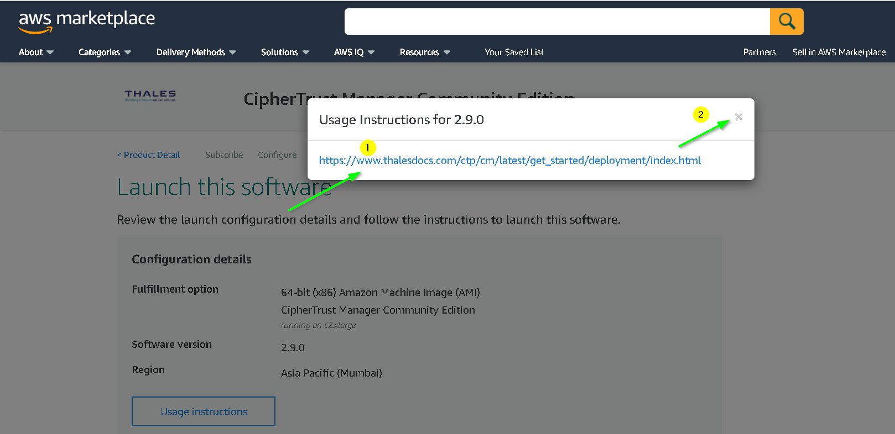The width and height of the screenshot is (895, 434).
Task: Expand the Resources menu
Action: [x=425, y=52]
